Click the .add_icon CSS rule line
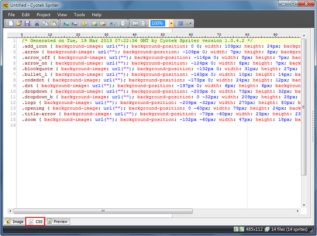Viewport: 317px width, 236px height. pos(161,46)
